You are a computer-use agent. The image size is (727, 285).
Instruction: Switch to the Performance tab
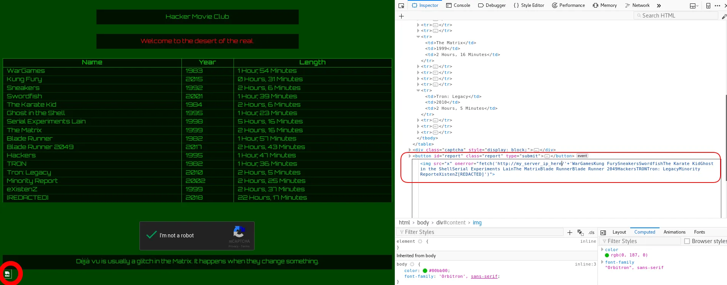(568, 5)
